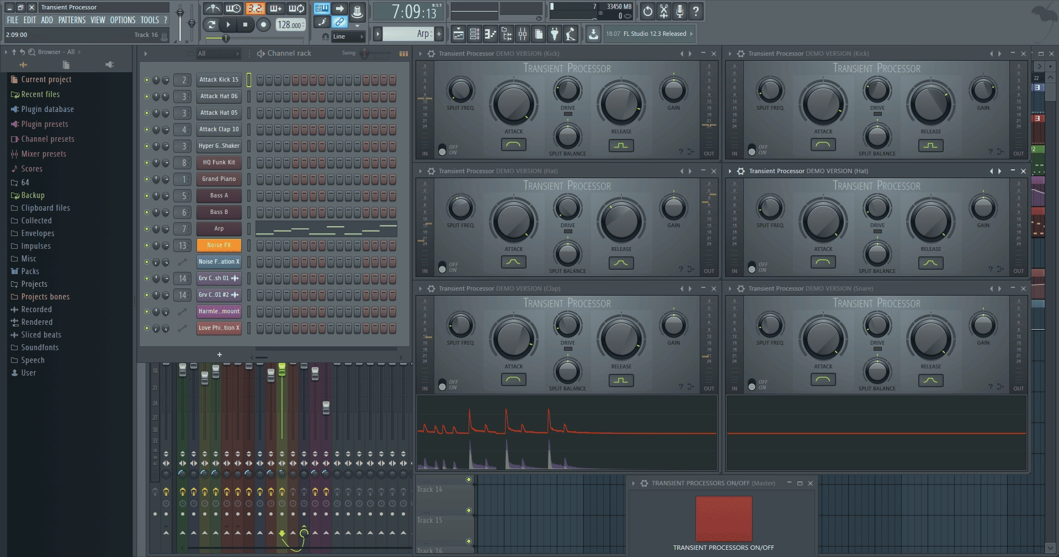Toggle pattern/song mode button
This screenshot has height=557, width=1059.
point(211,24)
